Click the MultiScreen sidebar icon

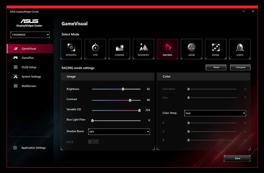[16, 86]
